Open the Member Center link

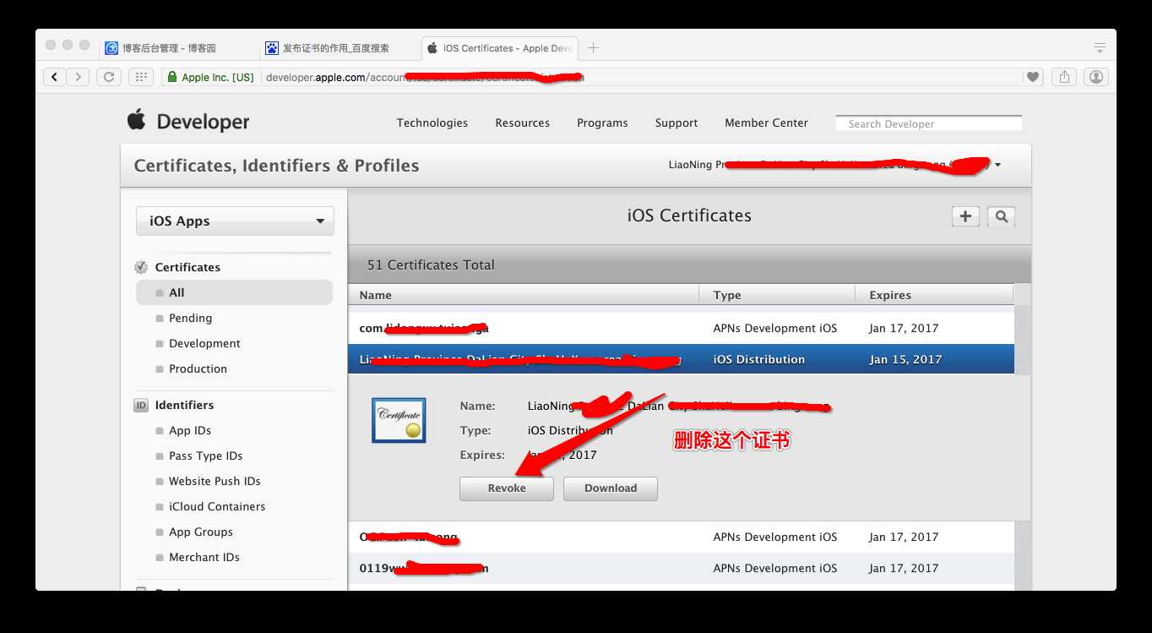click(766, 123)
